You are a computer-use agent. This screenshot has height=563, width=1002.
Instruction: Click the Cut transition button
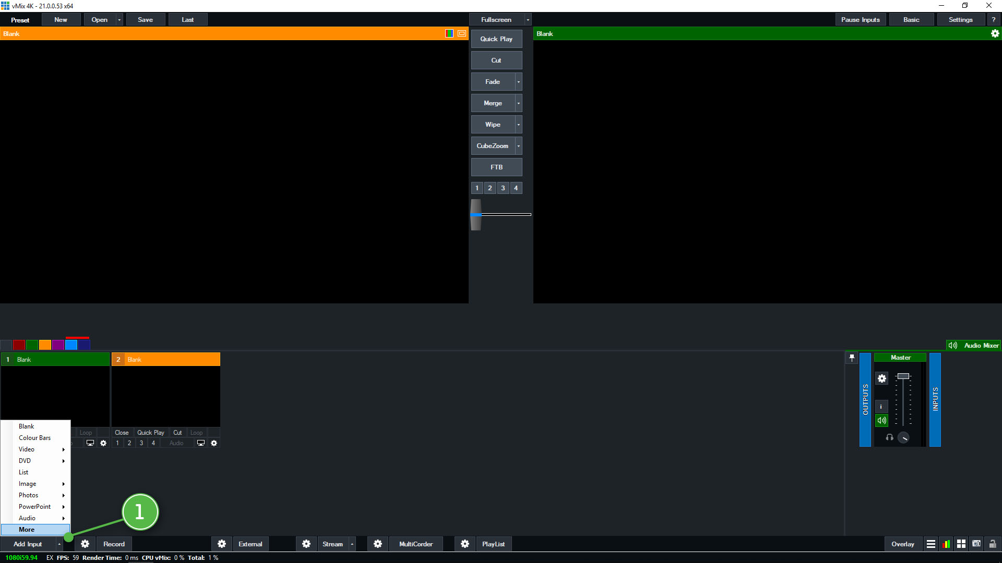496,60
